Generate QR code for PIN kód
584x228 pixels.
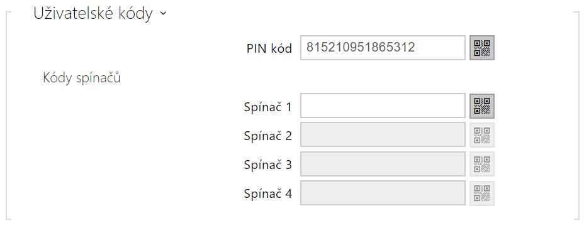click(x=482, y=48)
